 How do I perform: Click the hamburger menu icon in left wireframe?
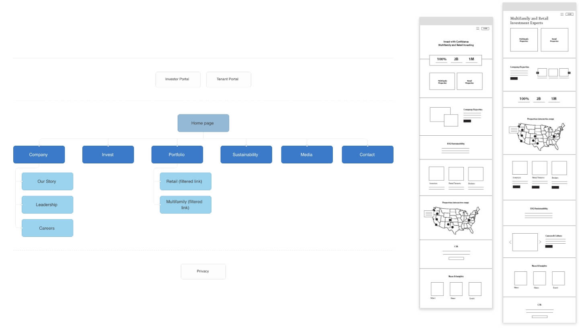[x=478, y=29]
